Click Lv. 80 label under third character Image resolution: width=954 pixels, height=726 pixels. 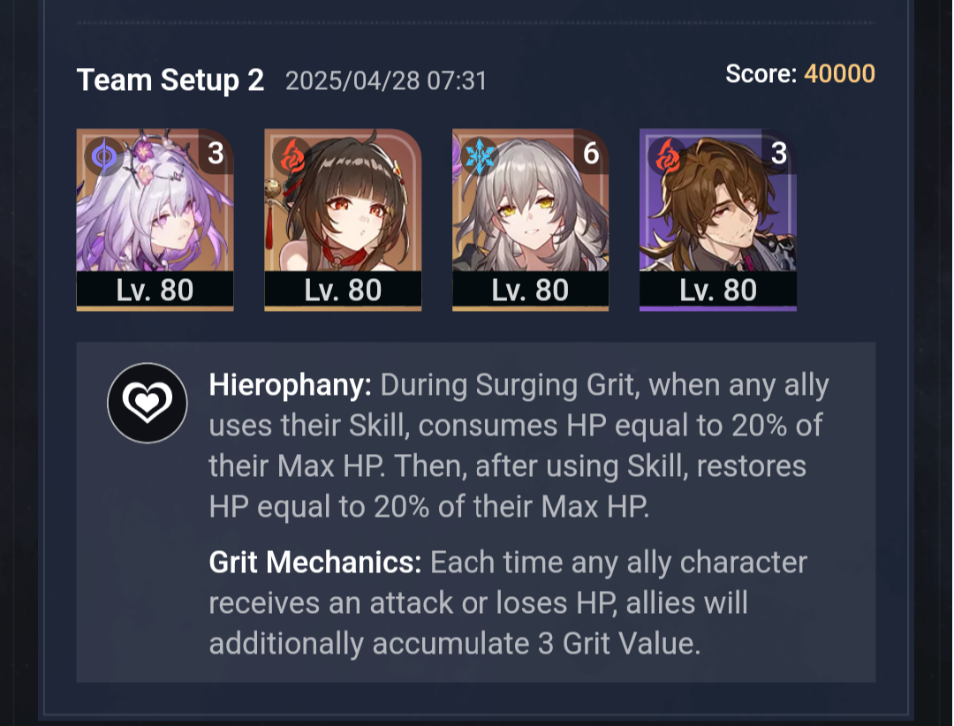tap(531, 290)
